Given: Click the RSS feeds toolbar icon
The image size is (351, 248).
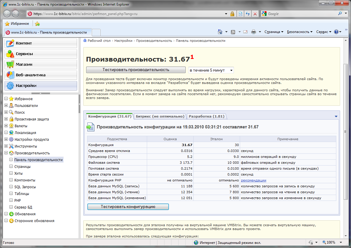Looking at the screenshot, I should pos(233,32).
